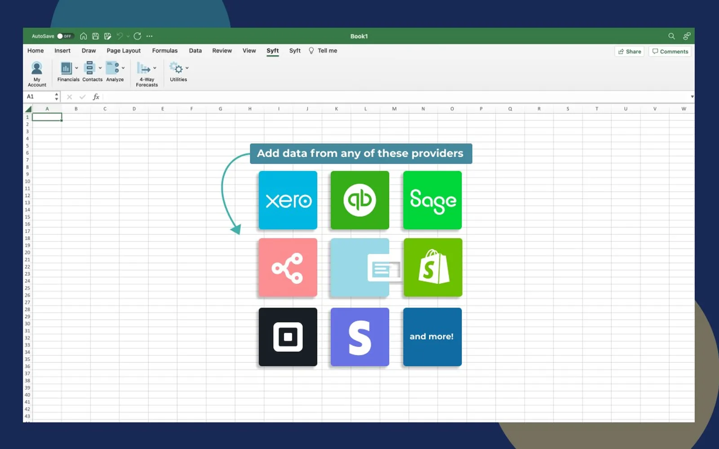The image size is (719, 449).
Task: Click the Save disk icon
Action: pyautogui.click(x=96, y=36)
